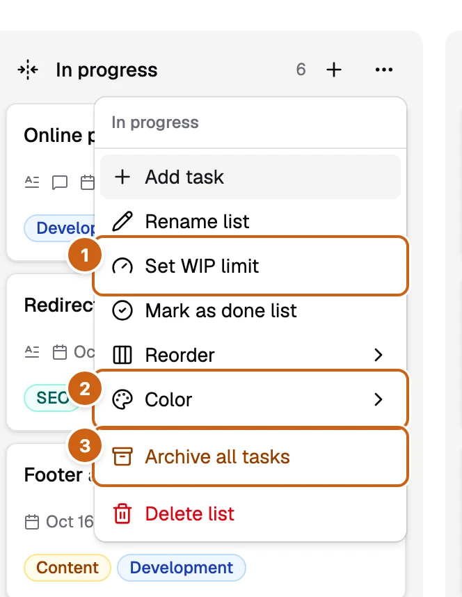The width and height of the screenshot is (462, 597).
Task: Click calendar icon on Redirect card
Action: [60, 352]
